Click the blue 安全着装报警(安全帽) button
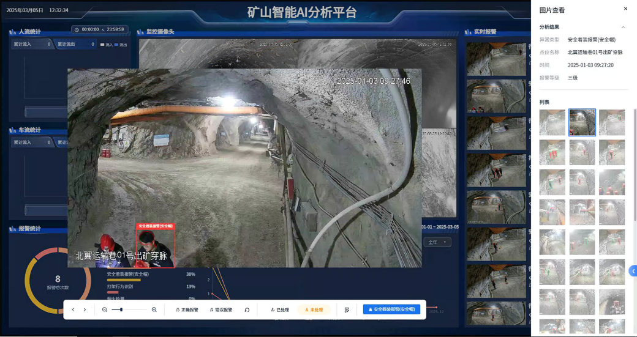 (x=391, y=310)
